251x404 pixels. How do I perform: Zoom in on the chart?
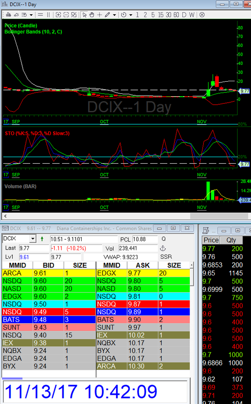[x=59, y=15]
